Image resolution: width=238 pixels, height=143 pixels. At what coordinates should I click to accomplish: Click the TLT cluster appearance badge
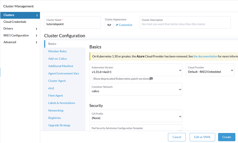[x=109, y=25]
